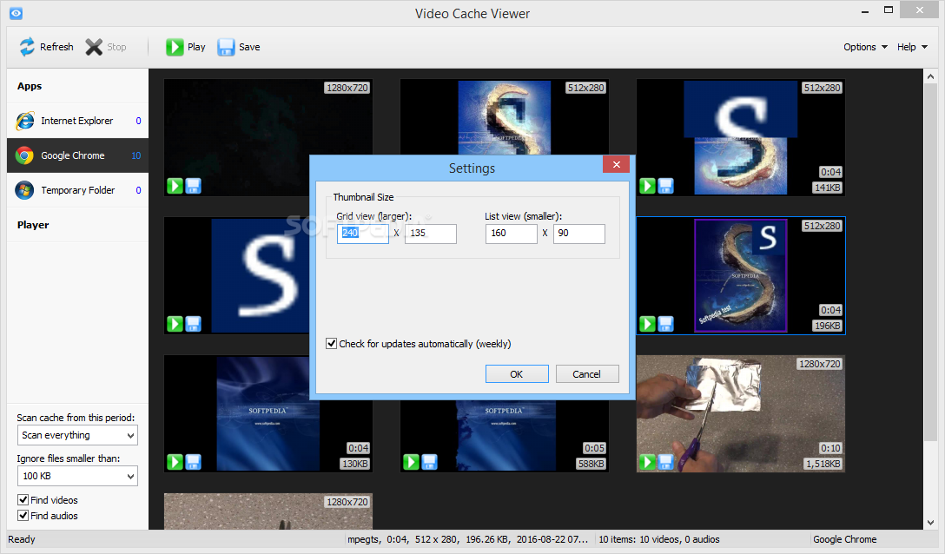
Task: Save the large blue S video
Action: (193, 324)
